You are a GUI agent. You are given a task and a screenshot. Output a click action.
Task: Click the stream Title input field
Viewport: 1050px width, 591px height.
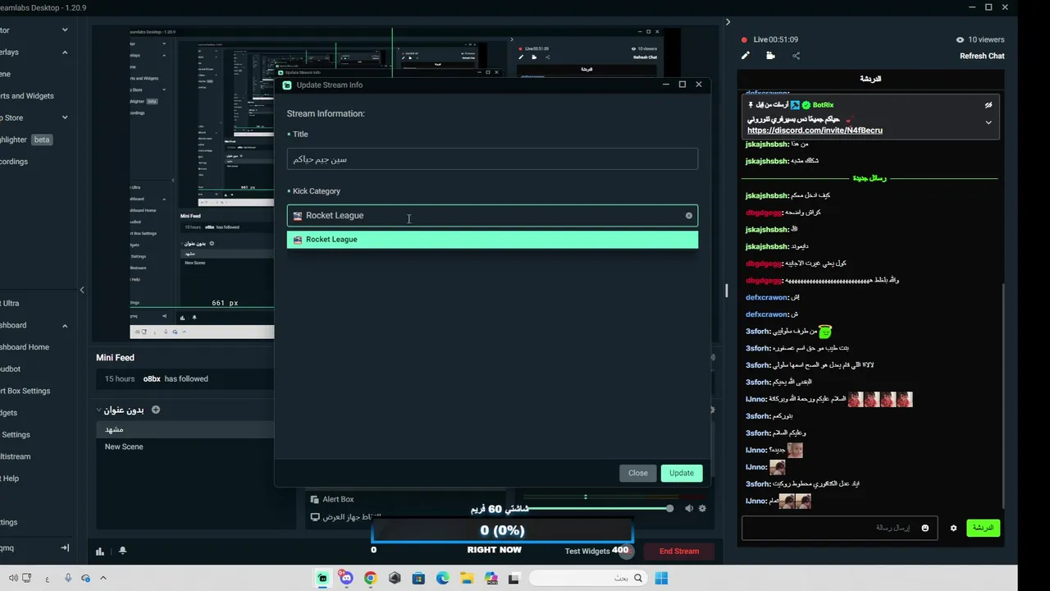[x=492, y=159]
